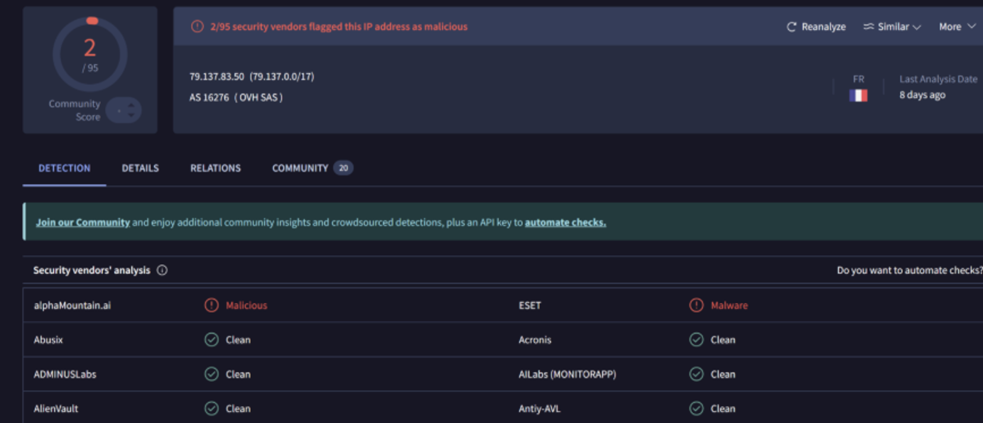983x423 pixels.
Task: Open the Relations tab
Action: pyautogui.click(x=215, y=168)
